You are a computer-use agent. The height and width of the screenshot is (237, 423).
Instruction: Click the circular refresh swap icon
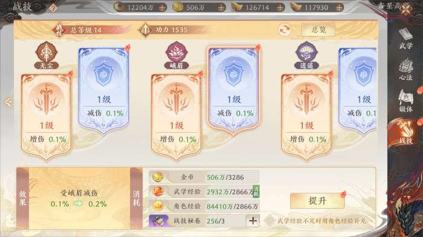[x=285, y=30]
